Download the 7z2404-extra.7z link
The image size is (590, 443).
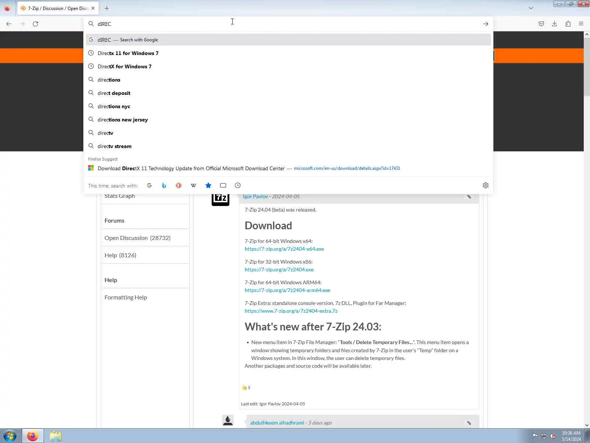pos(291,311)
